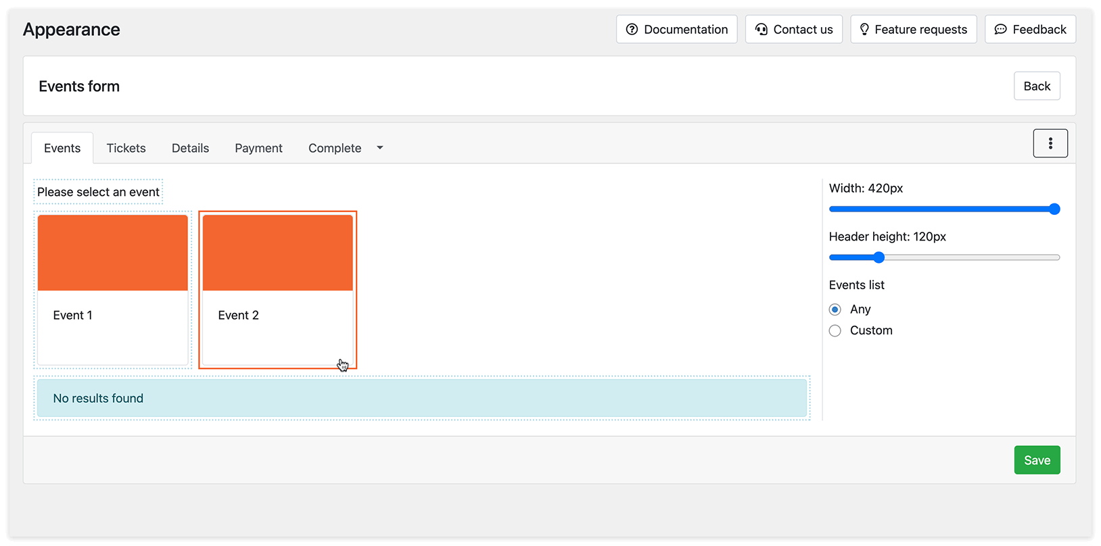
Task: Open the three-dot options menu
Action: 1050,143
